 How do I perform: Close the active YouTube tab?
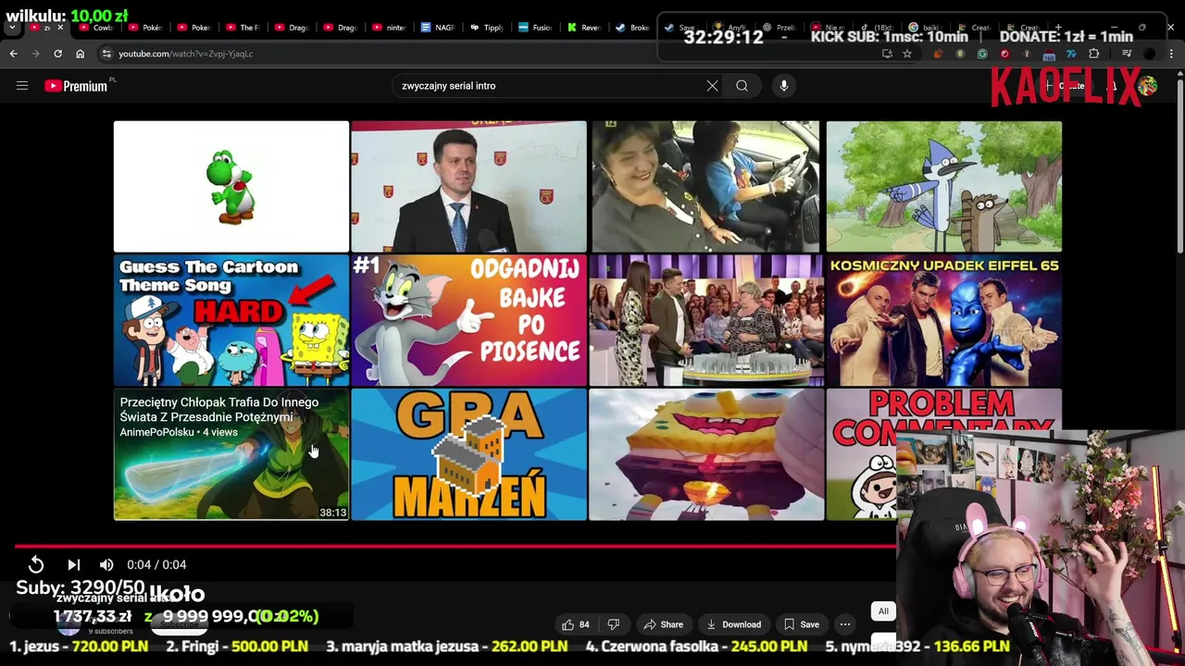tap(60, 27)
